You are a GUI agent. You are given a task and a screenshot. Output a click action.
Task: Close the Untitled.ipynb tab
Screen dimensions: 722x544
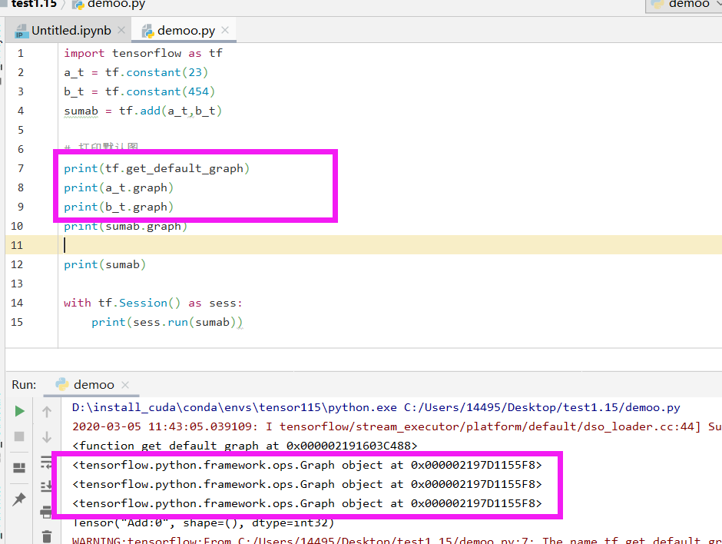(121, 30)
